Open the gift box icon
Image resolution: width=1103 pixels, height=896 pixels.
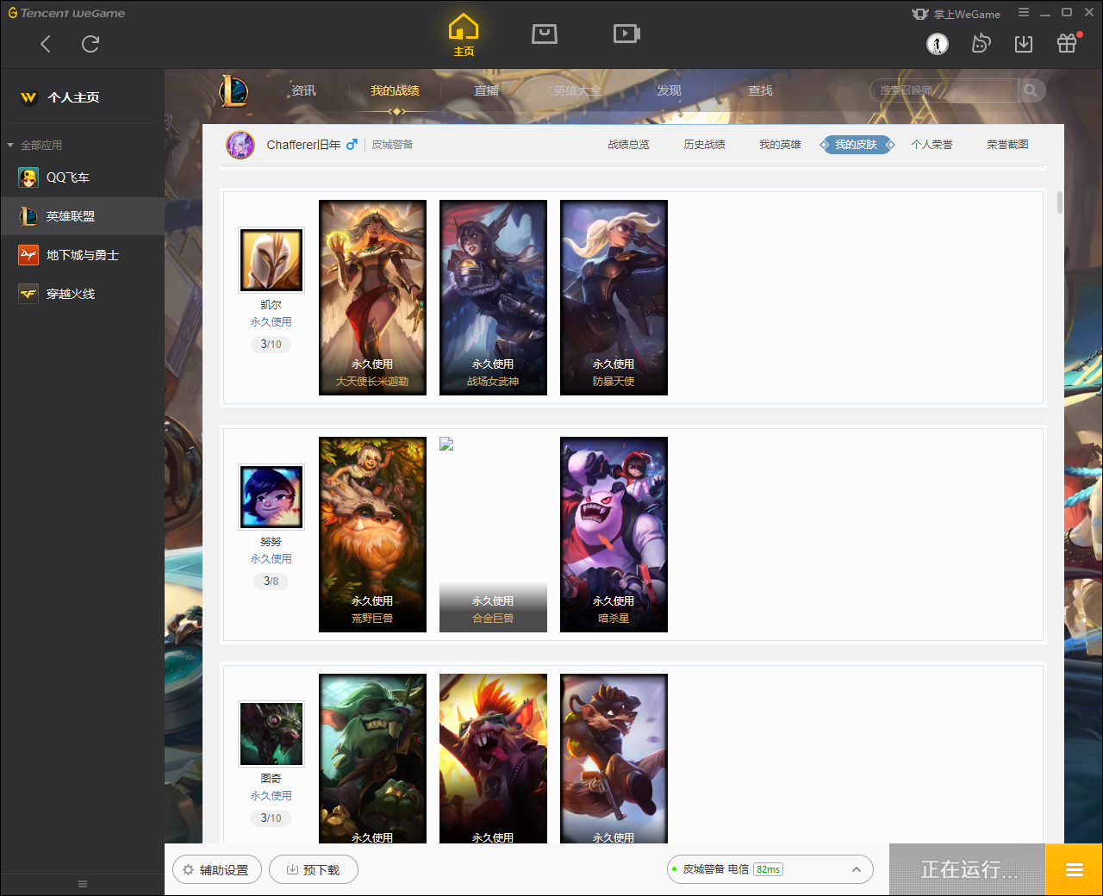(x=1067, y=43)
